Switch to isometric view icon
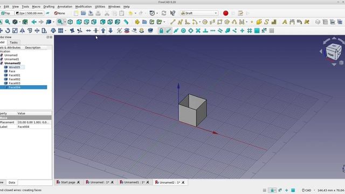This screenshot has width=345, height=194. (70, 22)
